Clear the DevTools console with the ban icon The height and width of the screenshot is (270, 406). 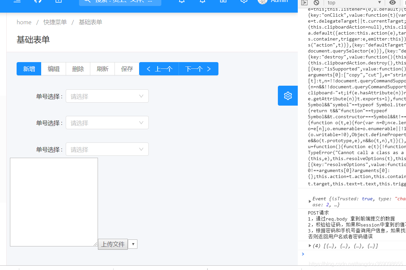316,3
